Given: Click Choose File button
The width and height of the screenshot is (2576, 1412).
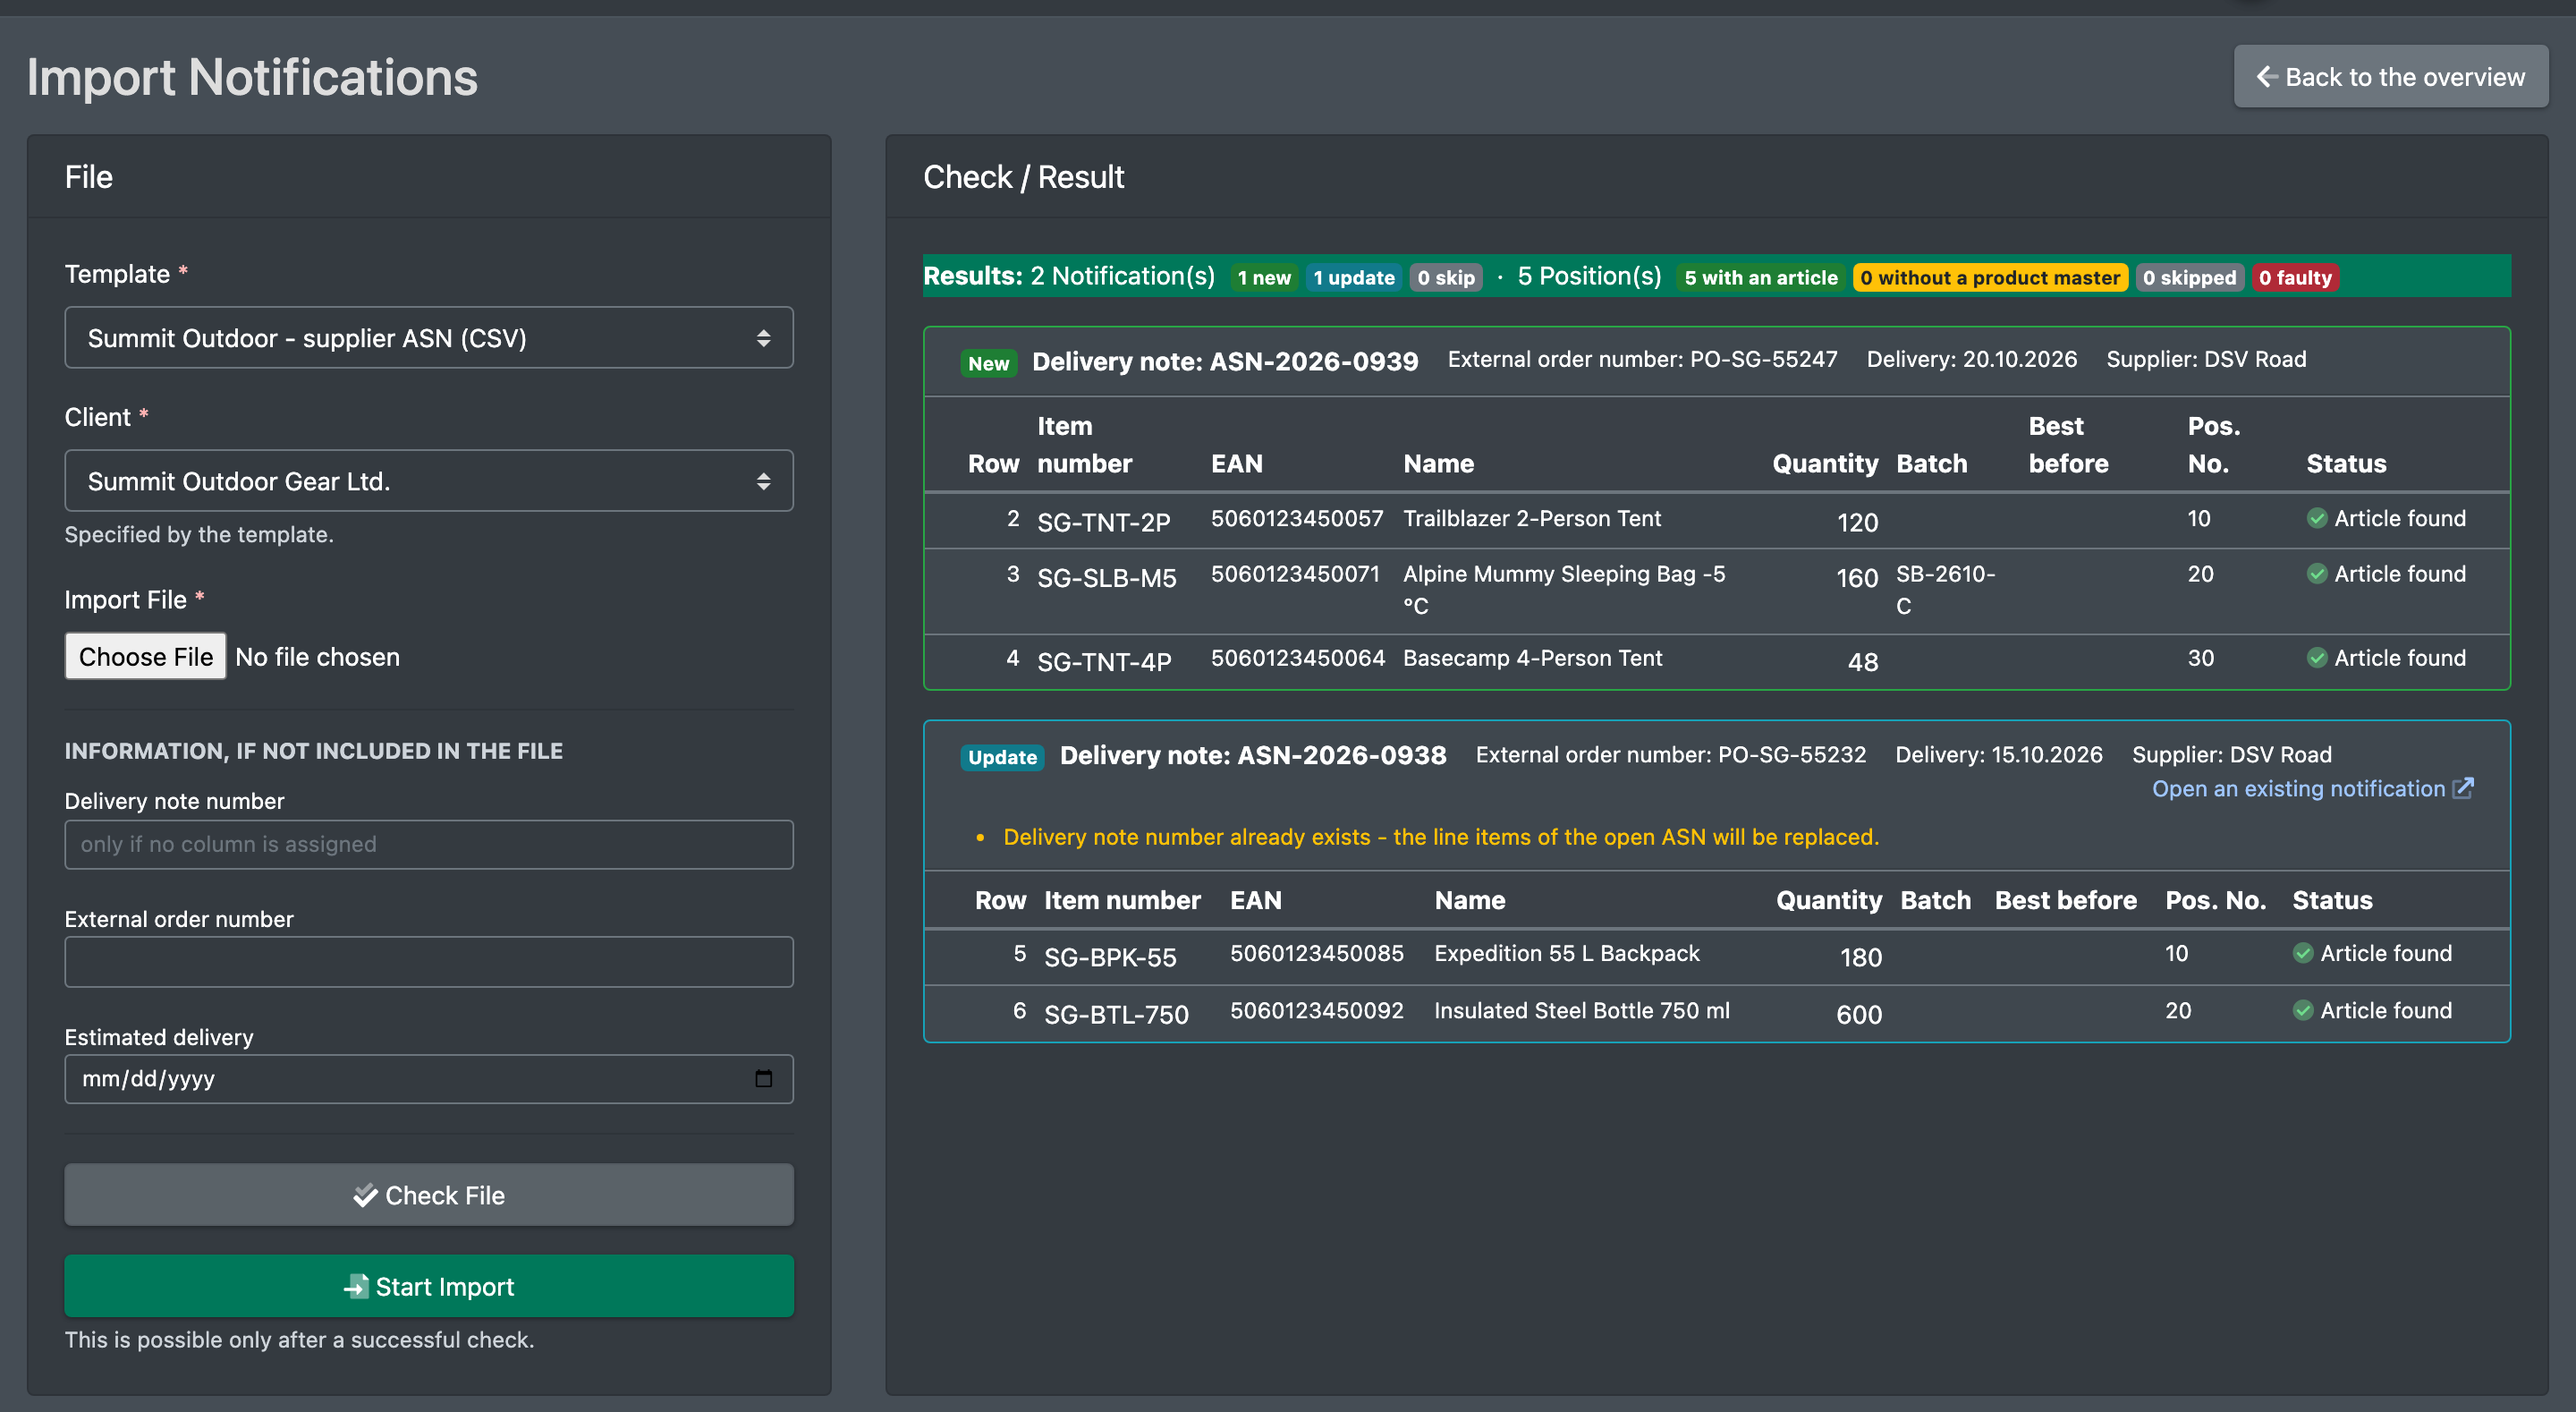Looking at the screenshot, I should click(x=146, y=657).
